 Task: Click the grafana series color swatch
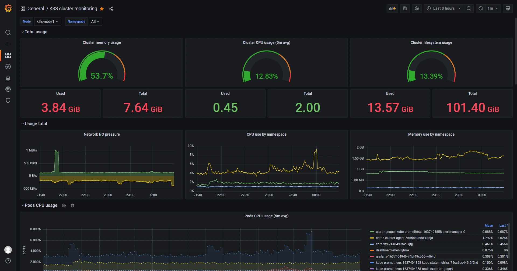(x=372, y=256)
